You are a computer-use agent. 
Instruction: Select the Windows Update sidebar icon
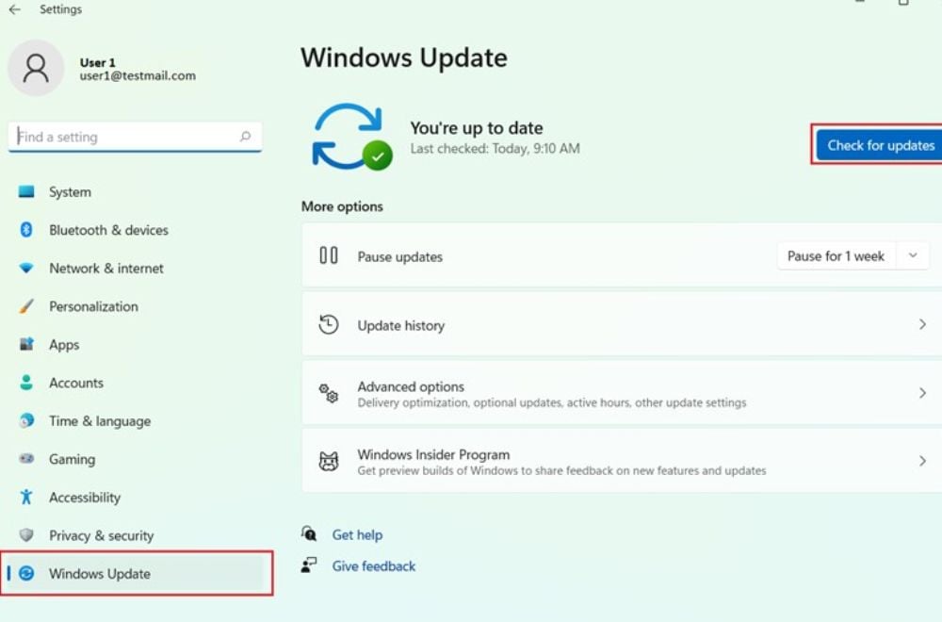26,573
